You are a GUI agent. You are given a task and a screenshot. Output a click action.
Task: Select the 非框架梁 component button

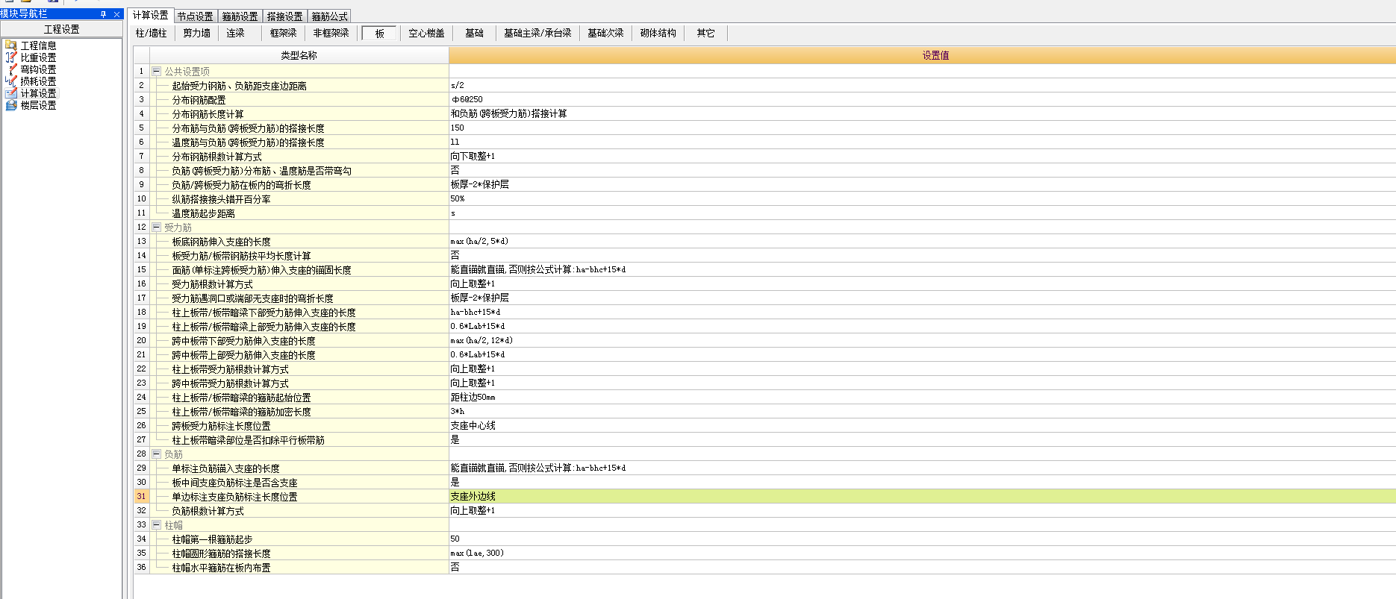[x=331, y=33]
